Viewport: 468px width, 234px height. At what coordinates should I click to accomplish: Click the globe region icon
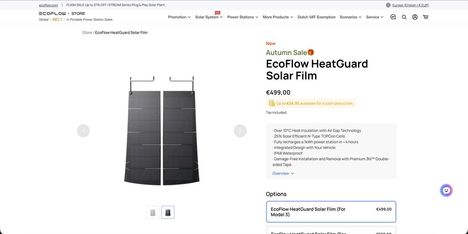tap(388, 5)
